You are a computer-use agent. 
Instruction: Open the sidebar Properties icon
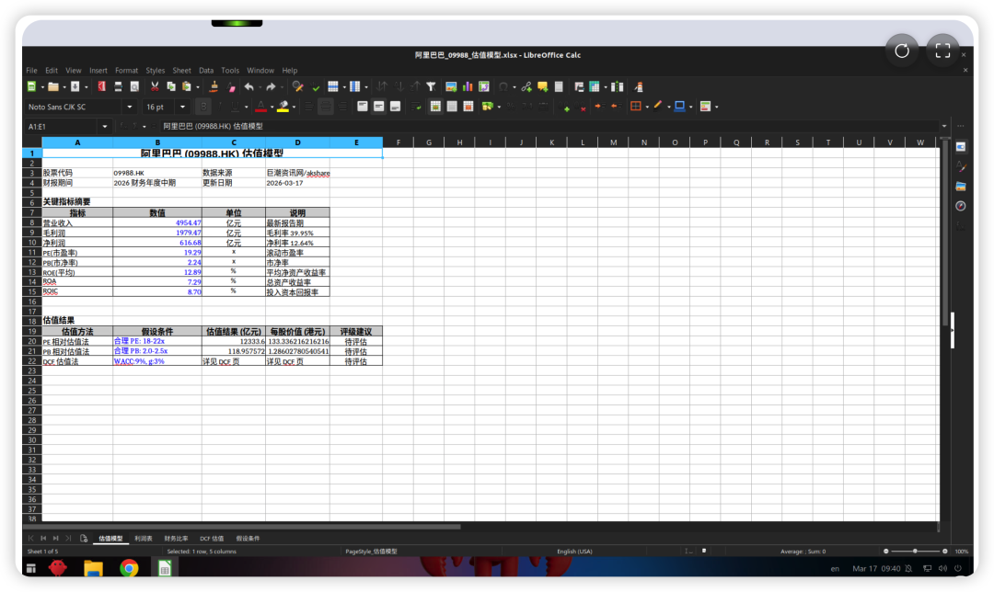click(961, 147)
